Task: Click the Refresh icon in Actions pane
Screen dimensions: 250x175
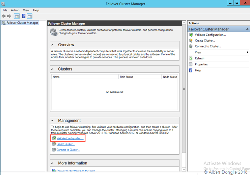Action: pyautogui.click(x=191, y=58)
